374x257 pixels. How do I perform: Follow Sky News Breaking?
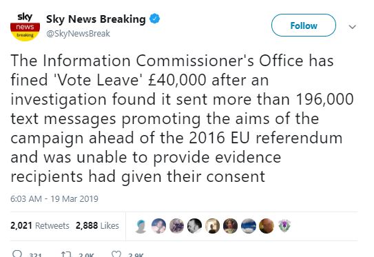tap(303, 25)
